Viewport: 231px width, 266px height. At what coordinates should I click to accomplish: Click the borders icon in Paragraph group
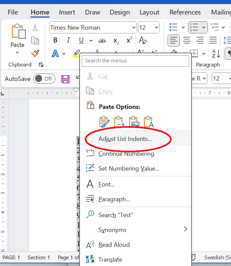[194, 53]
